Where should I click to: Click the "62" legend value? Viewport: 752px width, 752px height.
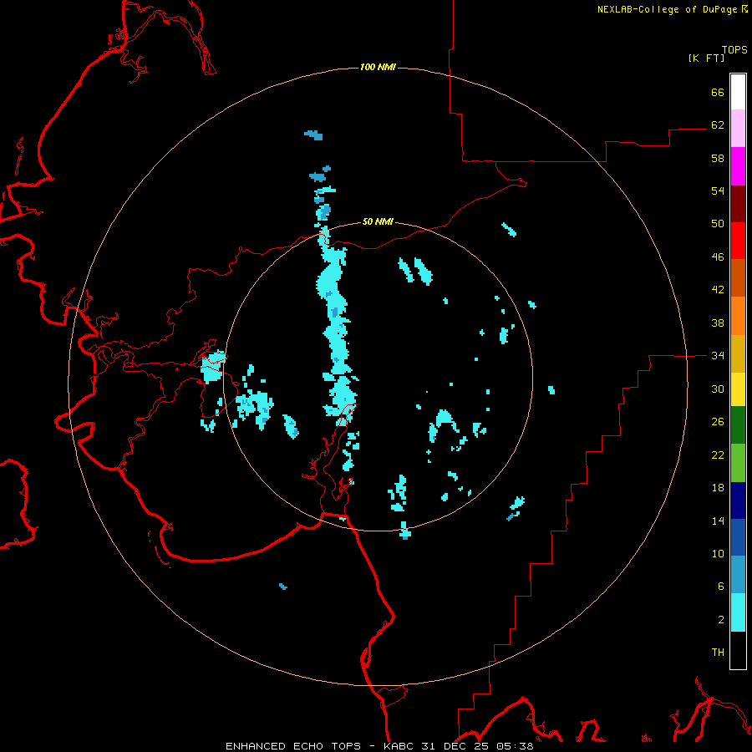pyautogui.click(x=718, y=125)
